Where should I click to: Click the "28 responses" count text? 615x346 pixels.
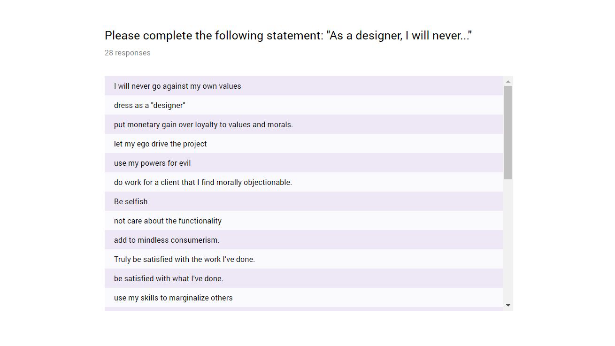coord(128,53)
